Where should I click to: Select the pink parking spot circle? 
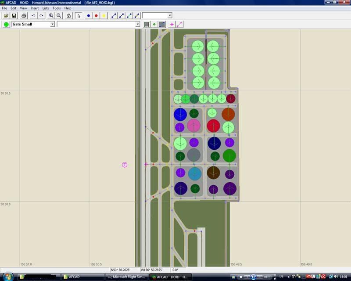[x=193, y=125]
